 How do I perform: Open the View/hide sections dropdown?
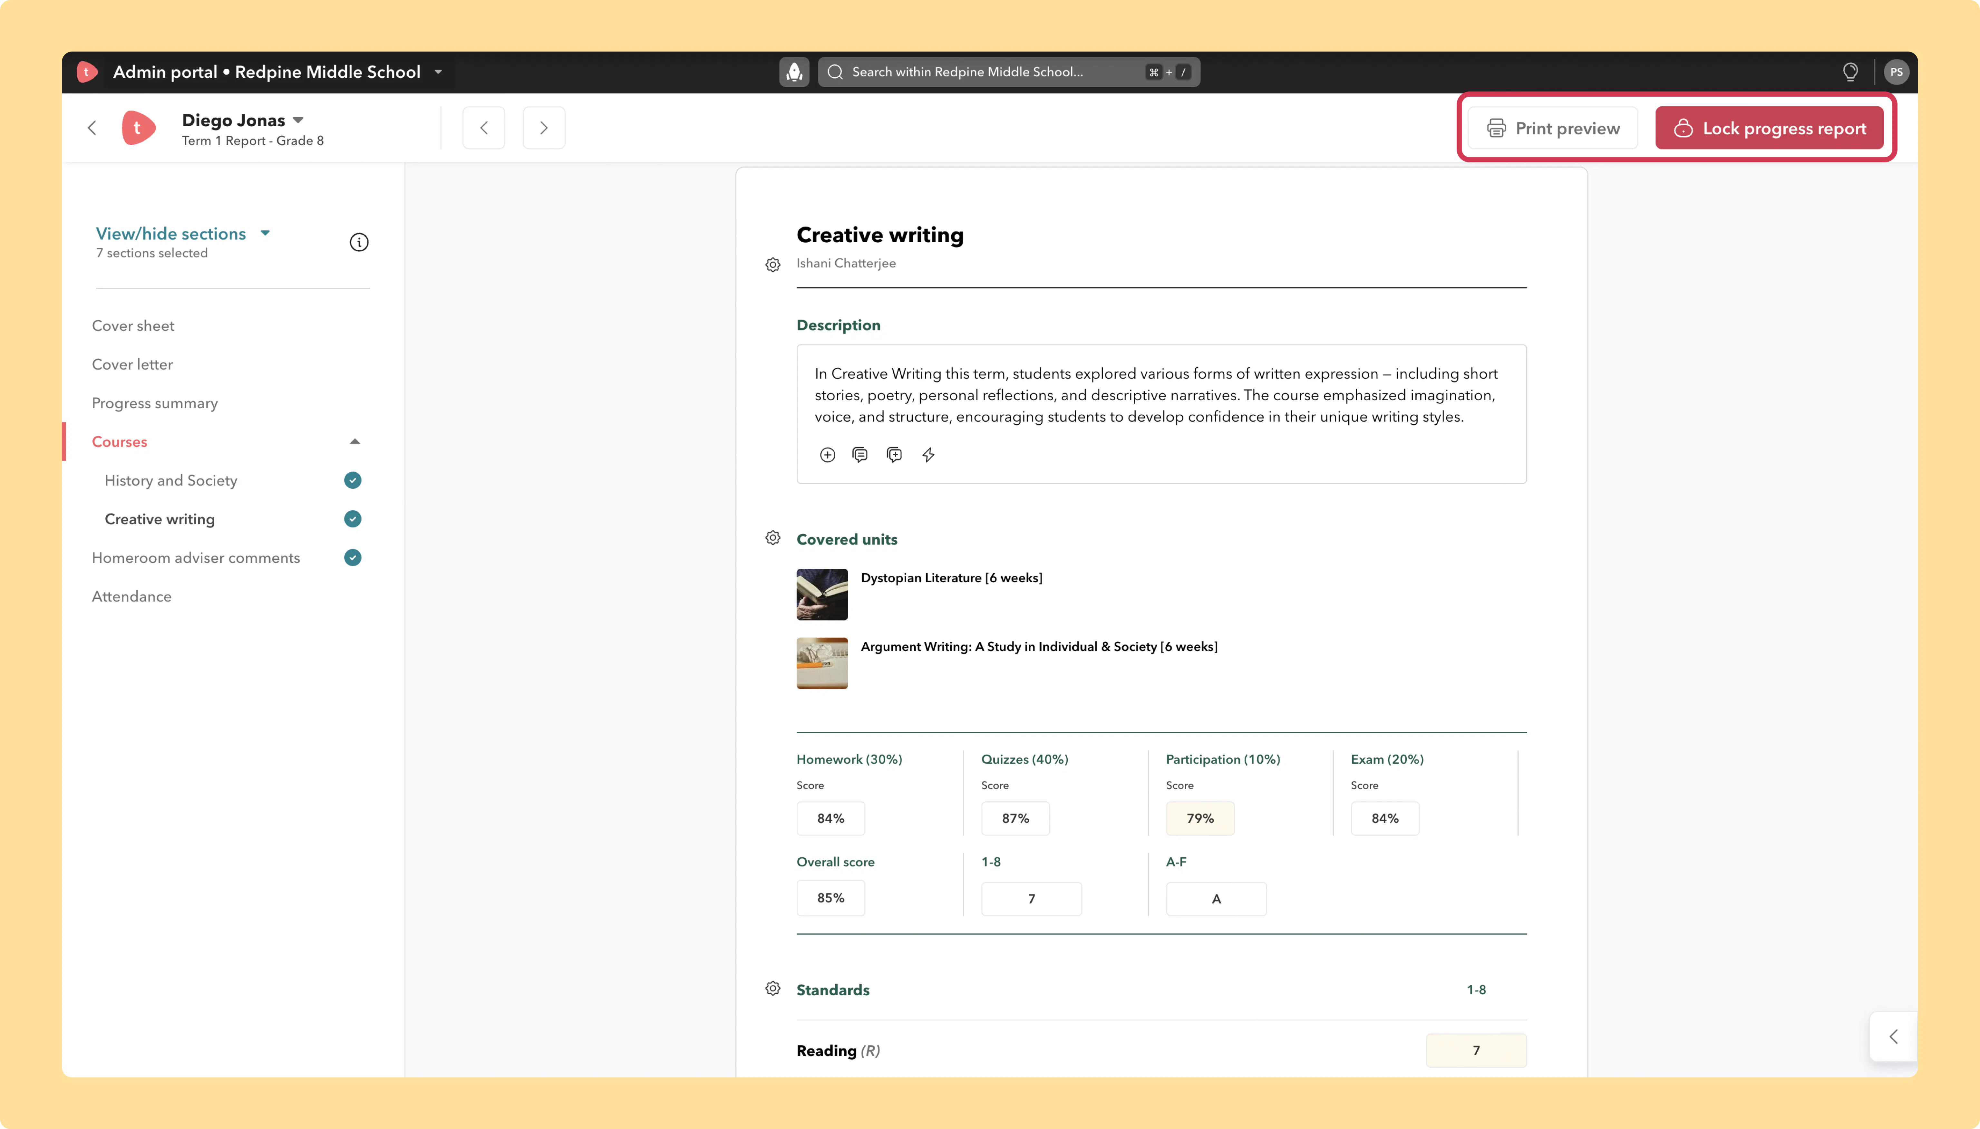[x=183, y=233]
